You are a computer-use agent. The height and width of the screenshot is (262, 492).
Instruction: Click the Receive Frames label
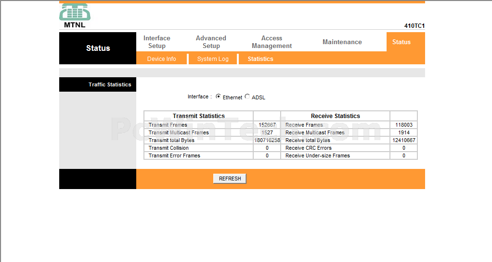point(304,125)
